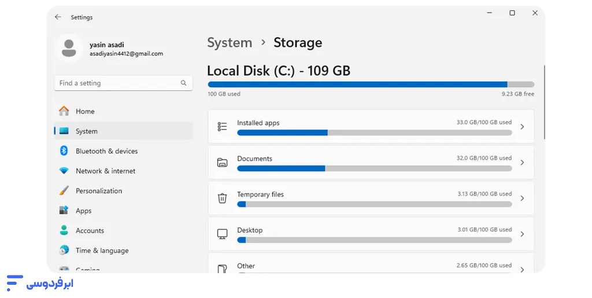Expand Installed apps with chevron arrow
Image resolution: width=592 pixels, height=298 pixels.
(522, 127)
